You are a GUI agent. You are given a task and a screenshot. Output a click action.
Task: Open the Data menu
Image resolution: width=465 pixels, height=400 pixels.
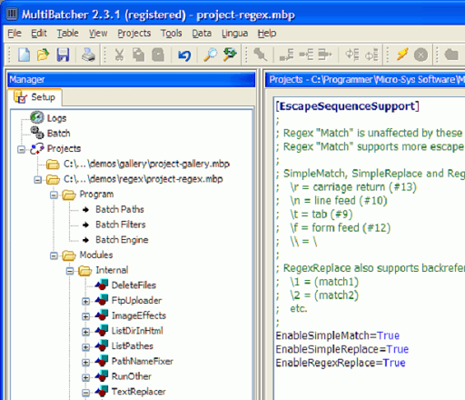click(202, 33)
